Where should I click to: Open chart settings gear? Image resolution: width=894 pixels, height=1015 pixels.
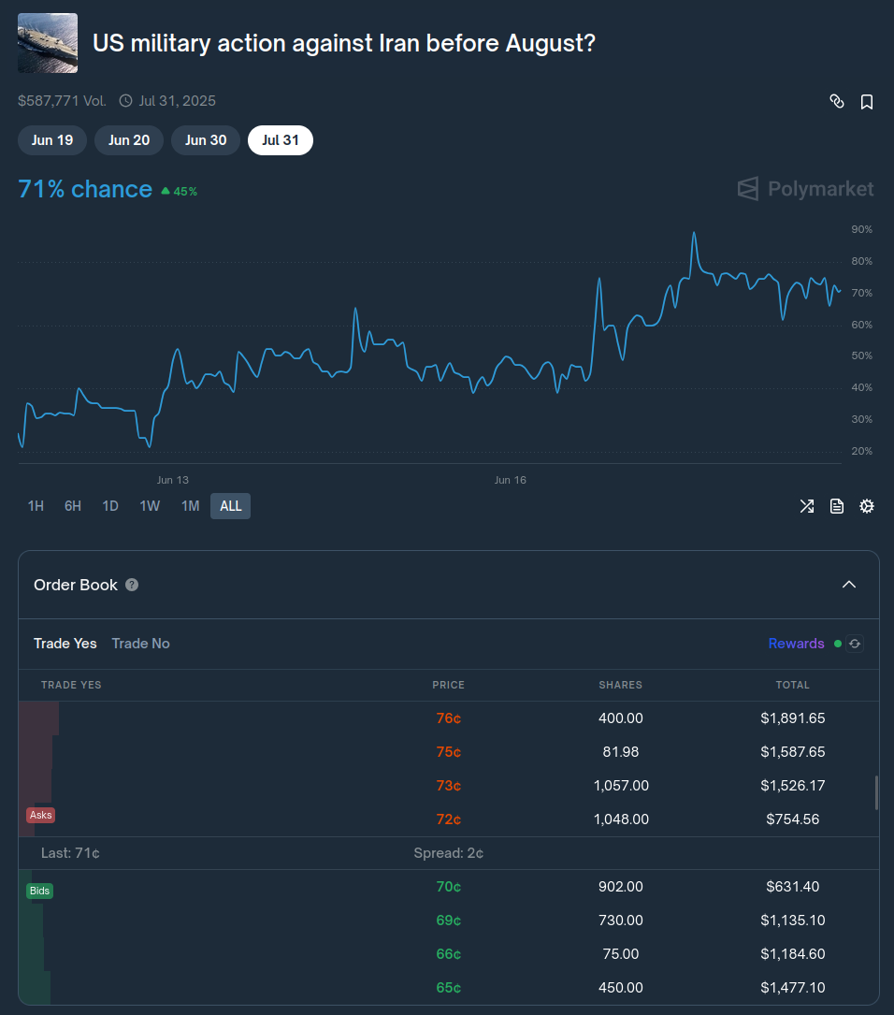click(x=867, y=506)
